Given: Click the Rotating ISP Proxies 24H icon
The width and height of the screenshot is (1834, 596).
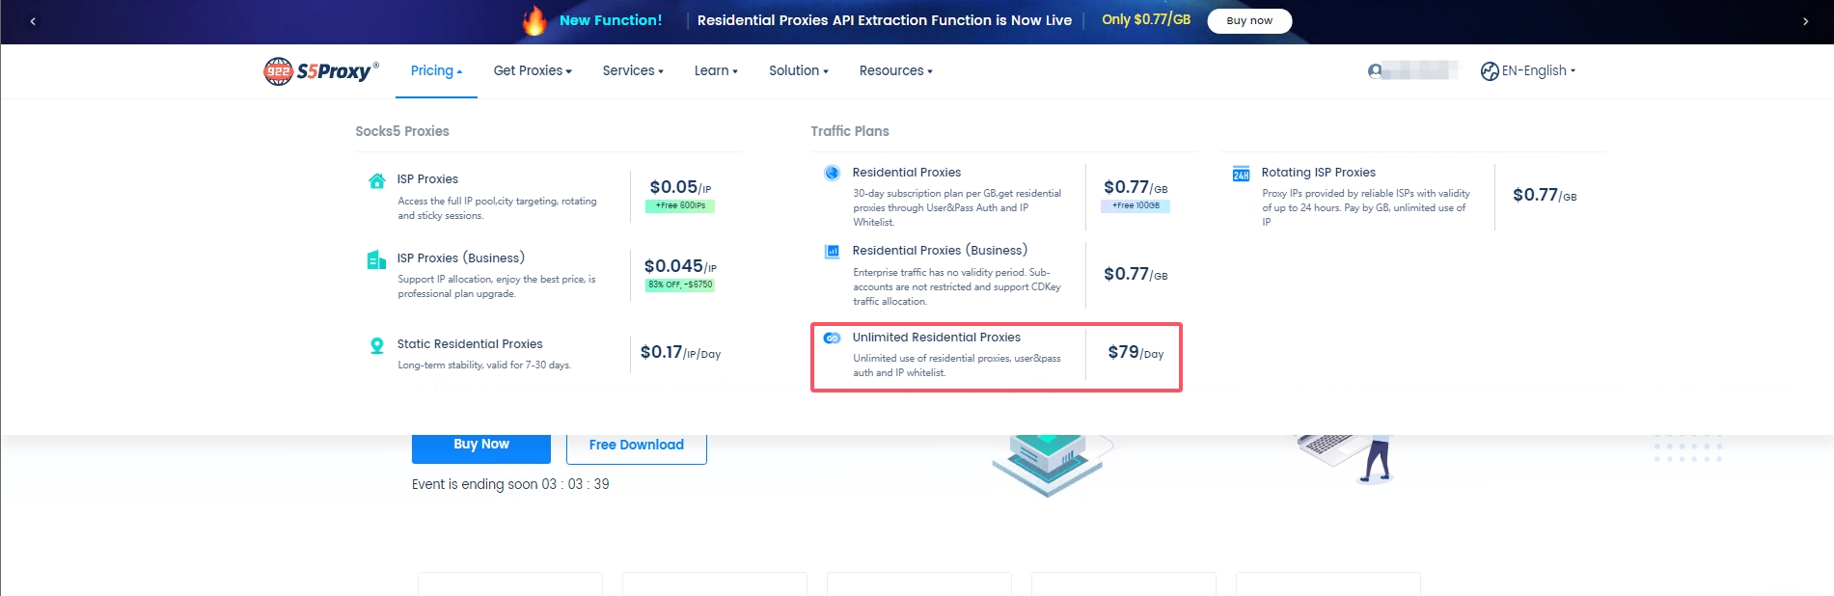Looking at the screenshot, I should [1241, 174].
